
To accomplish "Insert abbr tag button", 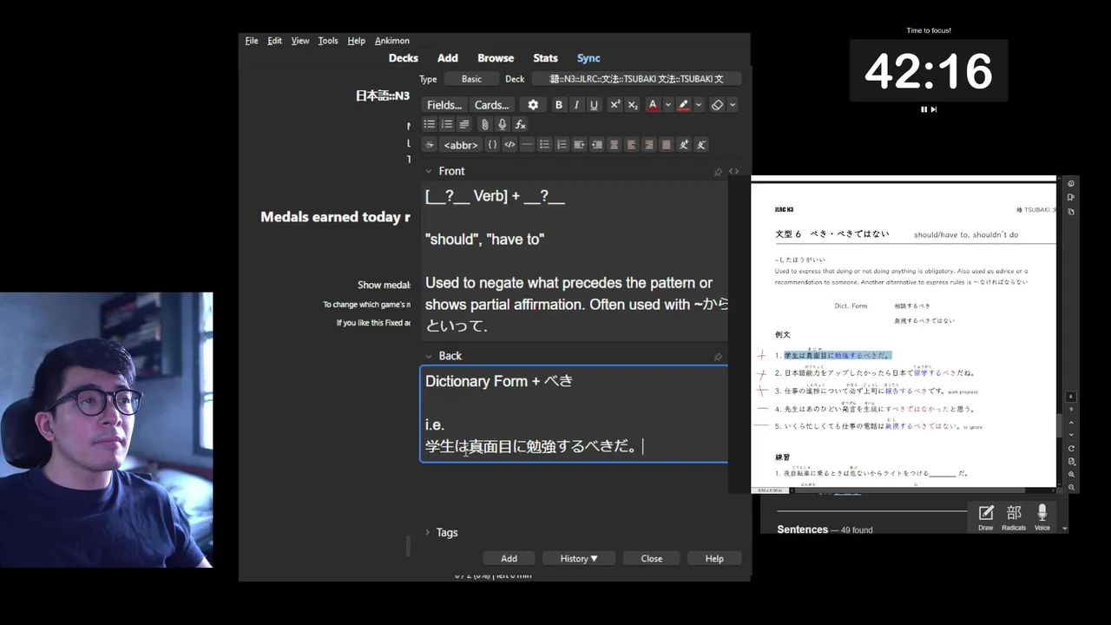I will pos(460,145).
